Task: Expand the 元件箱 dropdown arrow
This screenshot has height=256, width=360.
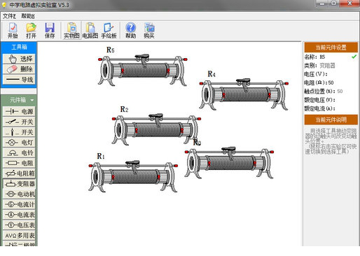Action: click(x=32, y=100)
